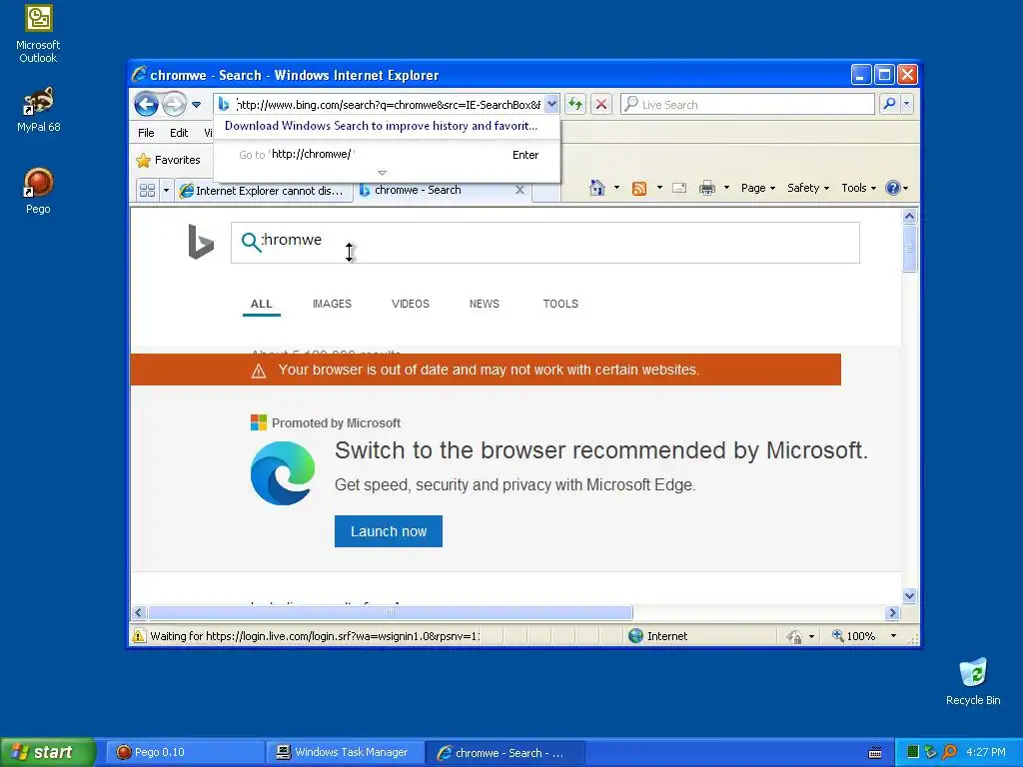Click the Download Windows Search suggestion link
Image resolution: width=1023 pixels, height=767 pixels.
click(x=381, y=126)
